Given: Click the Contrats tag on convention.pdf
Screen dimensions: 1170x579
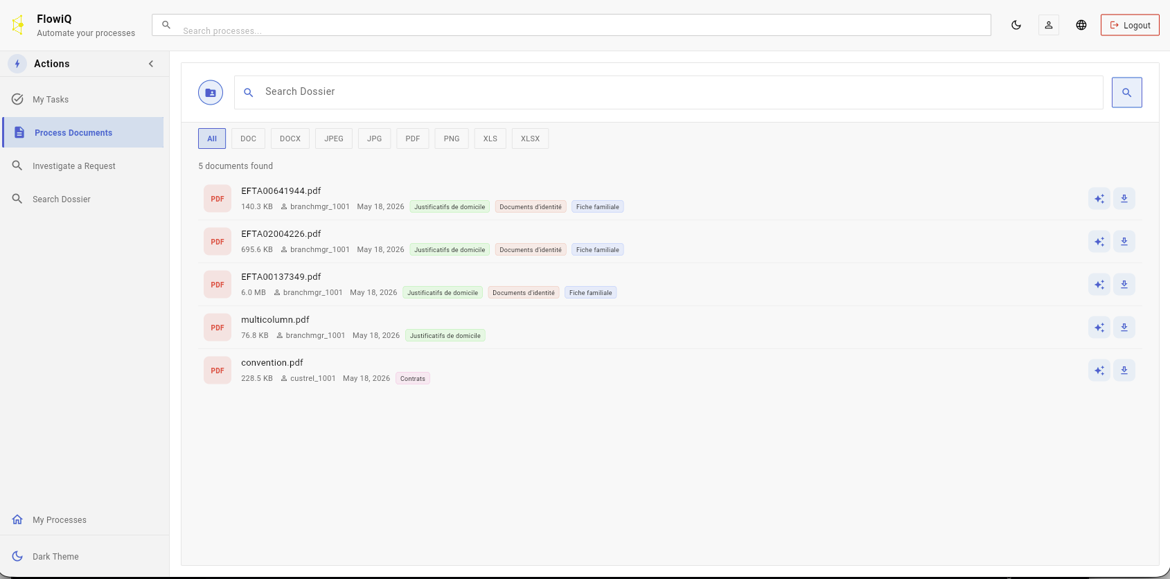Looking at the screenshot, I should pos(413,379).
